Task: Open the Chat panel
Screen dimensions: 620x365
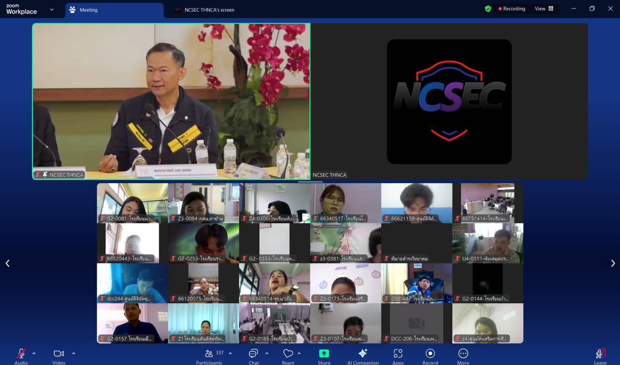Action: (254, 356)
